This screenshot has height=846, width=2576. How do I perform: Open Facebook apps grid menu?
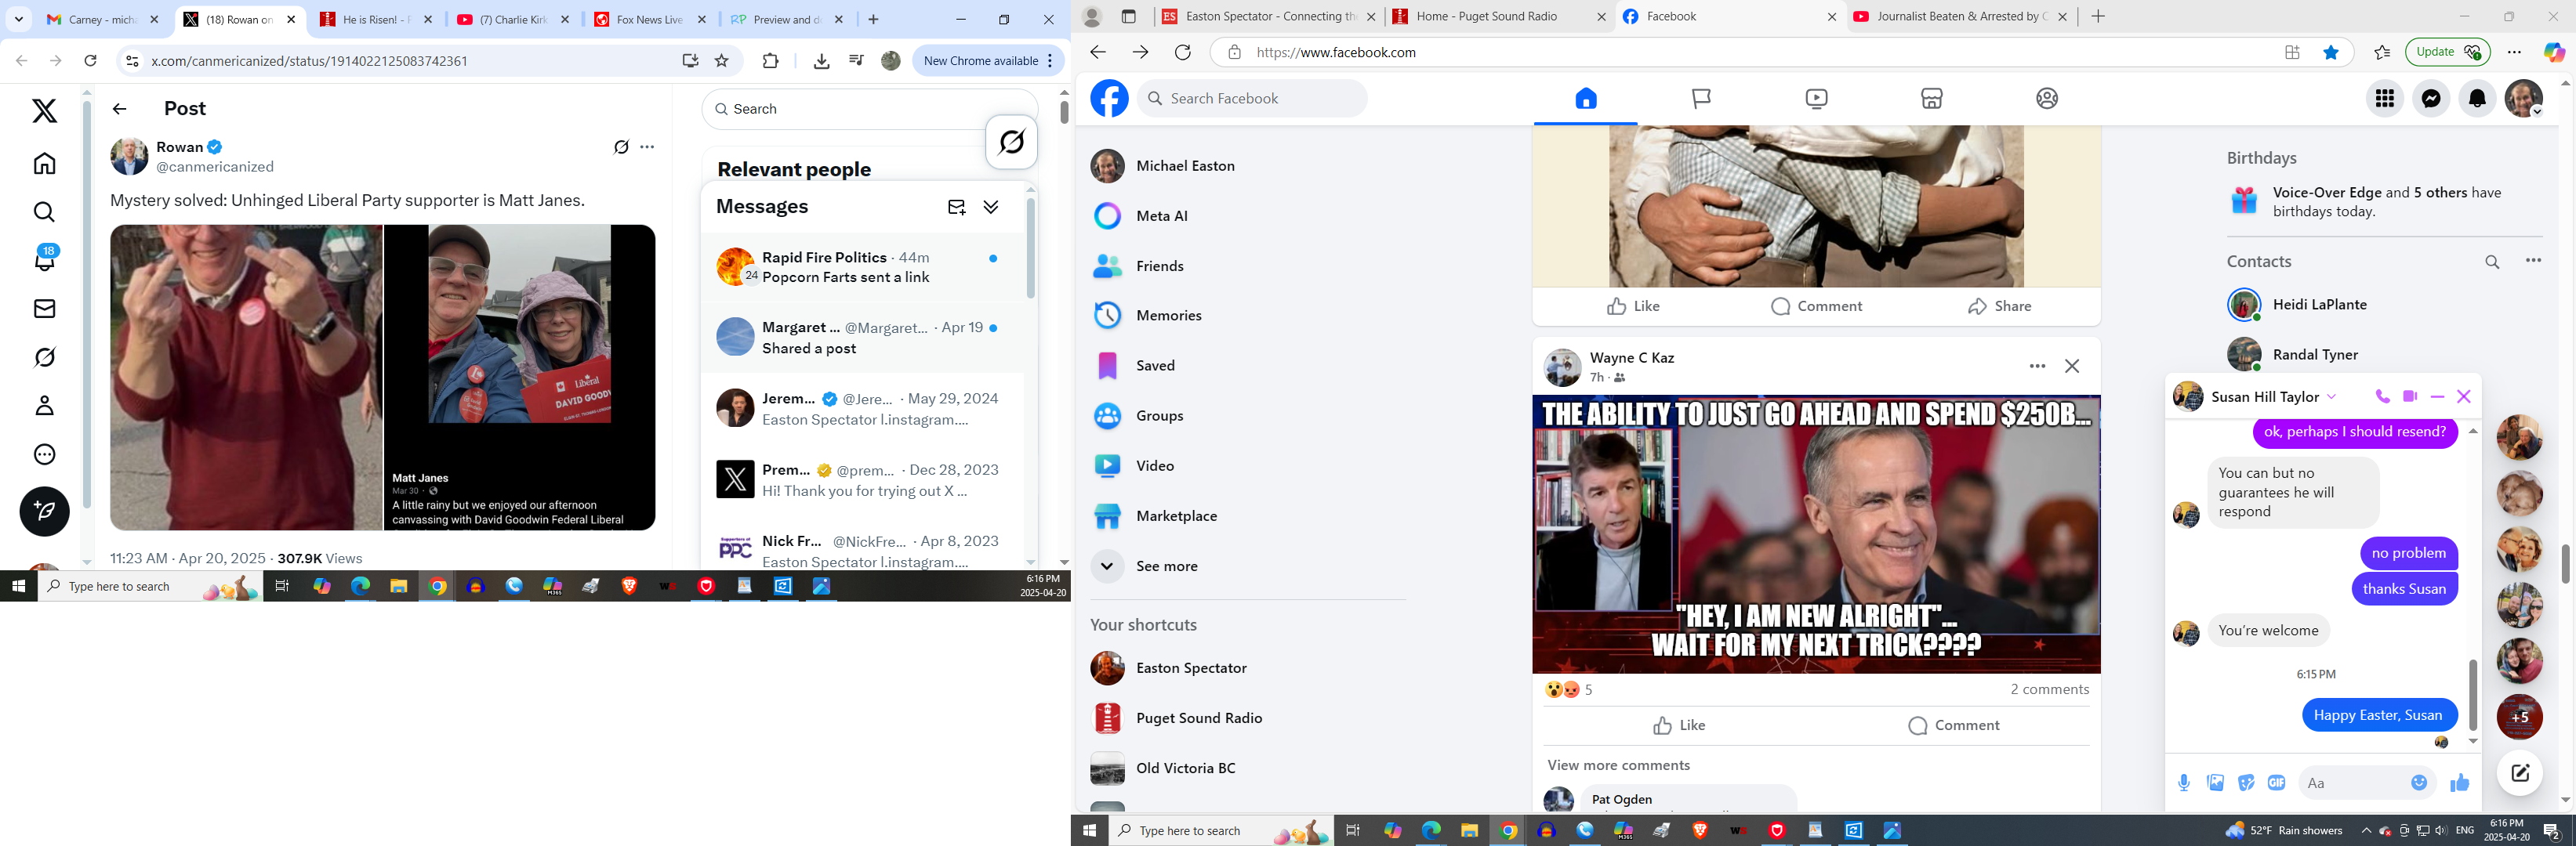[2385, 98]
